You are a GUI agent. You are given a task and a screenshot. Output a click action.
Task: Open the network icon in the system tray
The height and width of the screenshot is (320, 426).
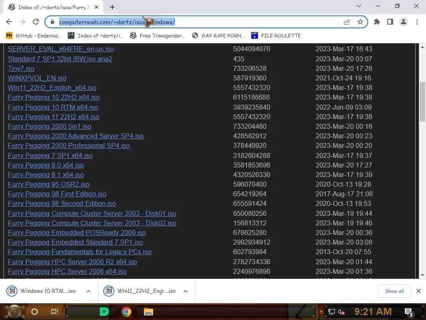pos(331,312)
